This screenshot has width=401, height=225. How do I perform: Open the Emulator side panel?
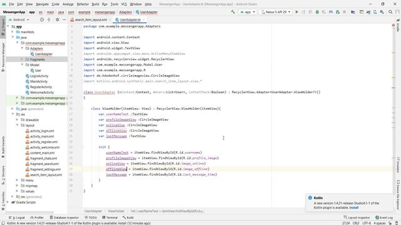398,164
